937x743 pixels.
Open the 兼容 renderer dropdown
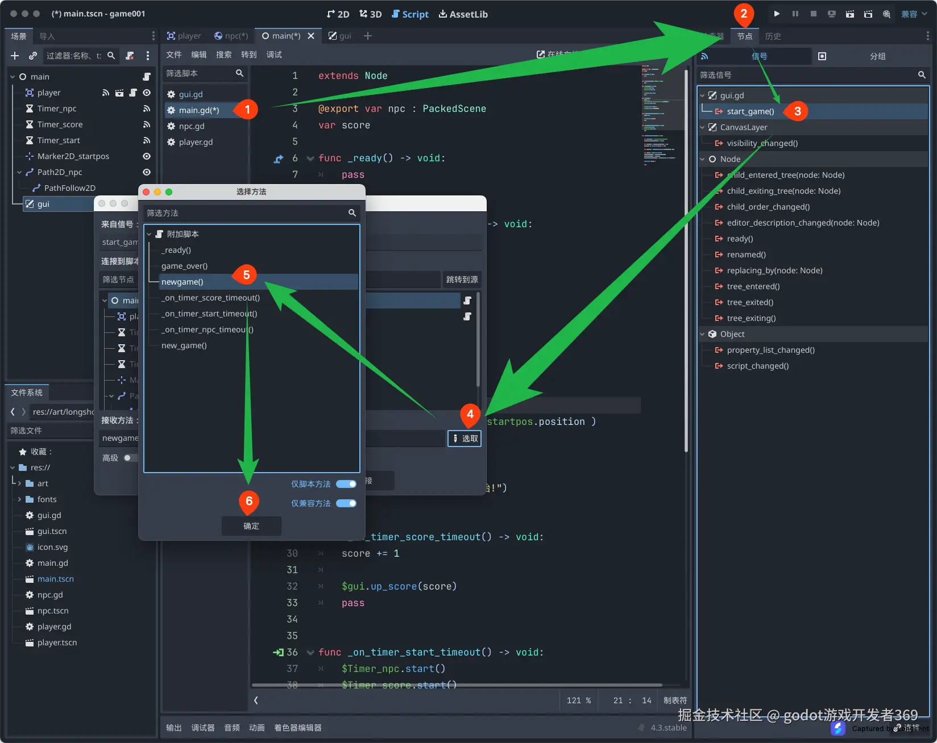914,14
